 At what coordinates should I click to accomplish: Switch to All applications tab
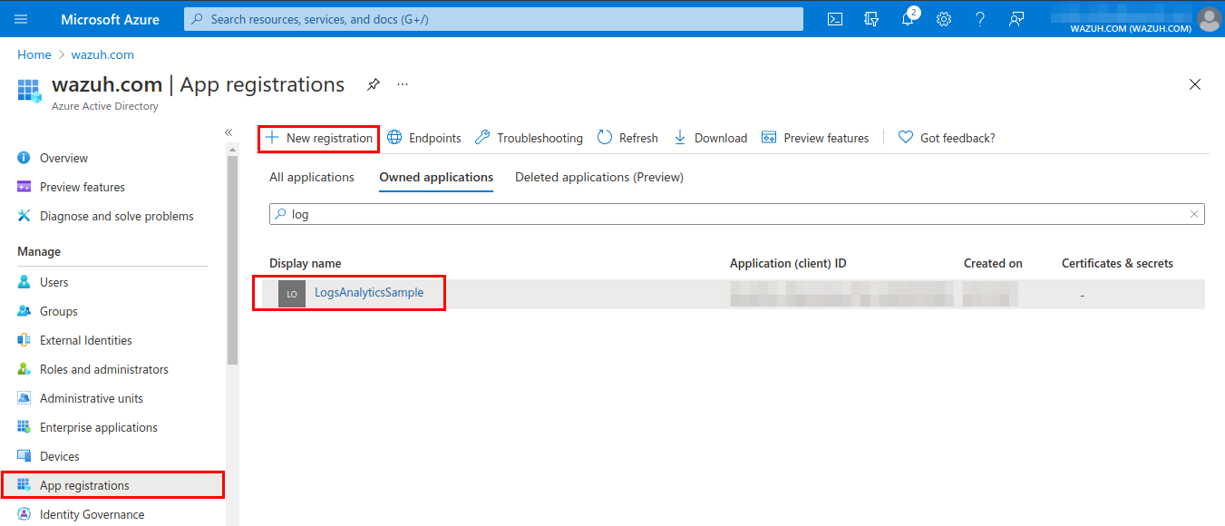click(x=312, y=177)
